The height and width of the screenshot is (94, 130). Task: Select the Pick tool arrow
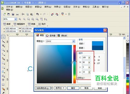pyautogui.click(x=3, y=37)
